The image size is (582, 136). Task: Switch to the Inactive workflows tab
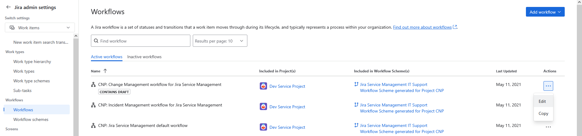click(144, 57)
